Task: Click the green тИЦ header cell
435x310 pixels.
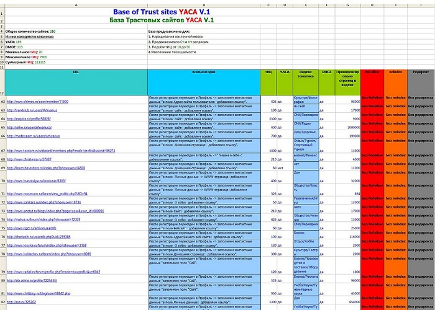Action: [x=268, y=82]
